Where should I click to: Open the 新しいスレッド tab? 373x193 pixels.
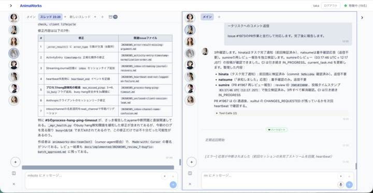point(80,17)
